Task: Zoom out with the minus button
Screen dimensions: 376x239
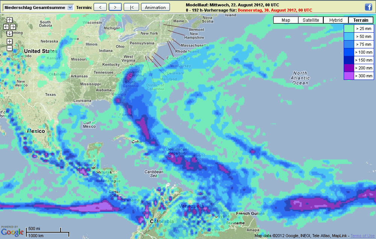Action: point(9,48)
